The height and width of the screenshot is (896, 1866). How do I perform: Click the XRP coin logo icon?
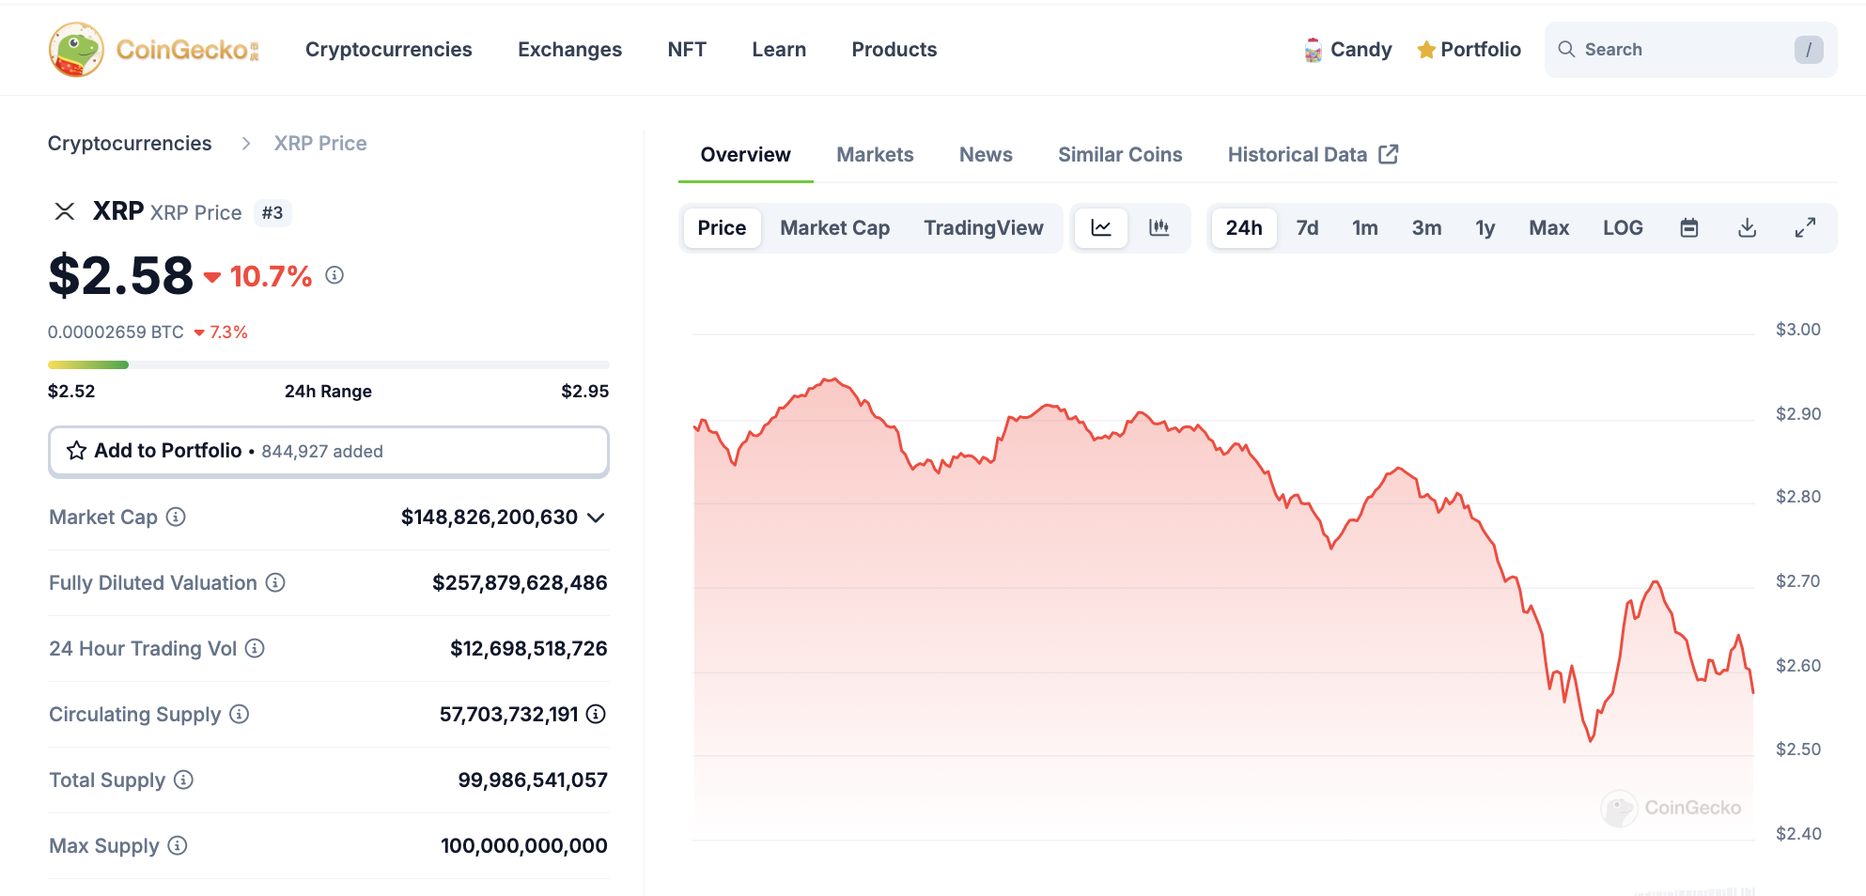[x=64, y=211]
